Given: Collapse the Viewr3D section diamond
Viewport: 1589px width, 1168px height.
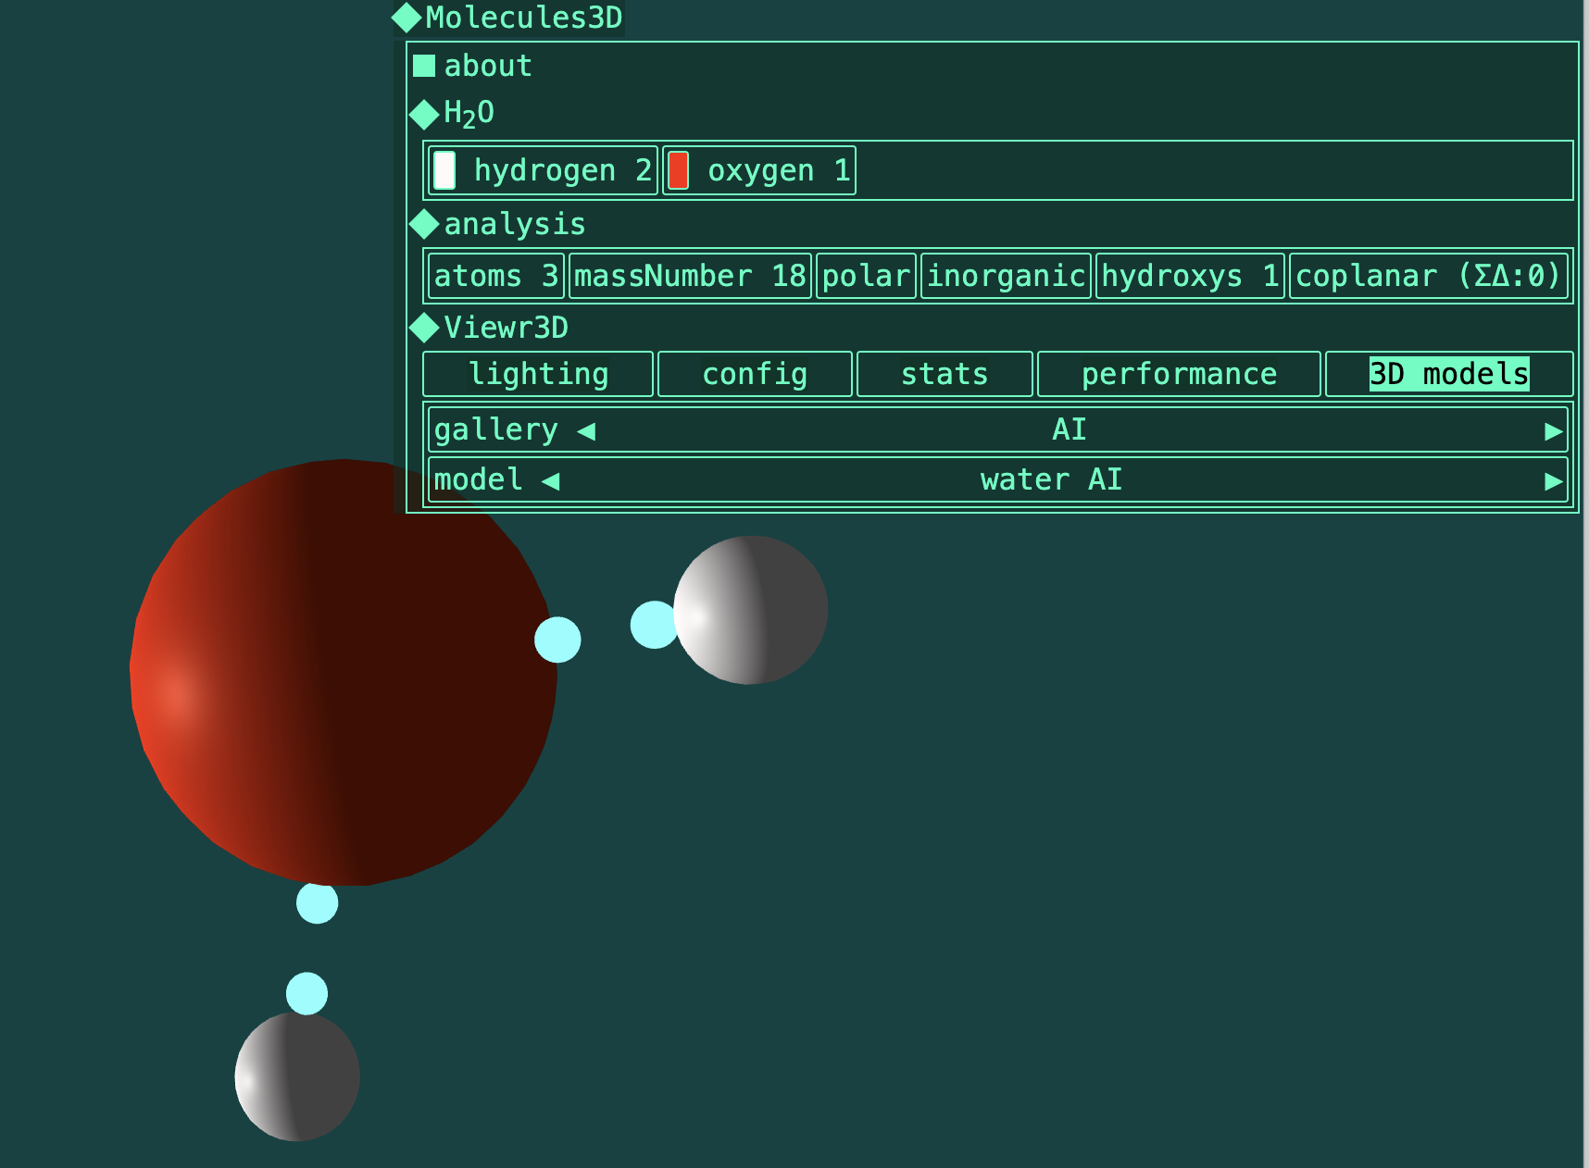Looking at the screenshot, I should [x=424, y=328].
